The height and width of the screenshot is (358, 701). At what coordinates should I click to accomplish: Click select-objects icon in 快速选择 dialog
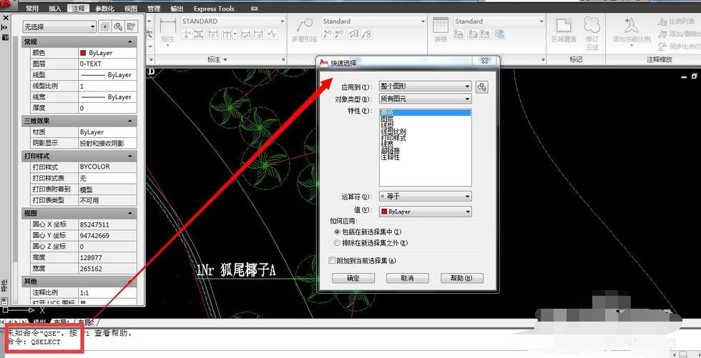(x=481, y=87)
